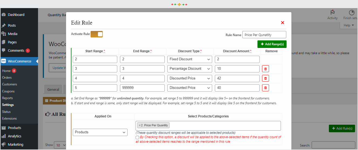Click the red 4 Home badge
The width and height of the screenshot is (358, 150).
[x=14, y=71]
